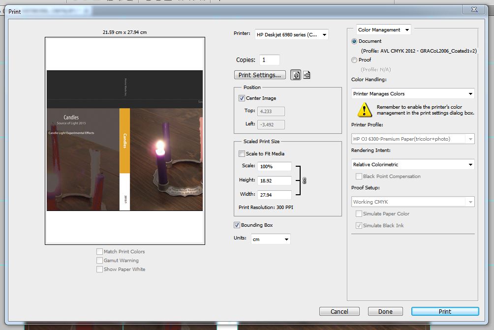Open the Color Management section dropdown
494x330 pixels.
point(384,30)
